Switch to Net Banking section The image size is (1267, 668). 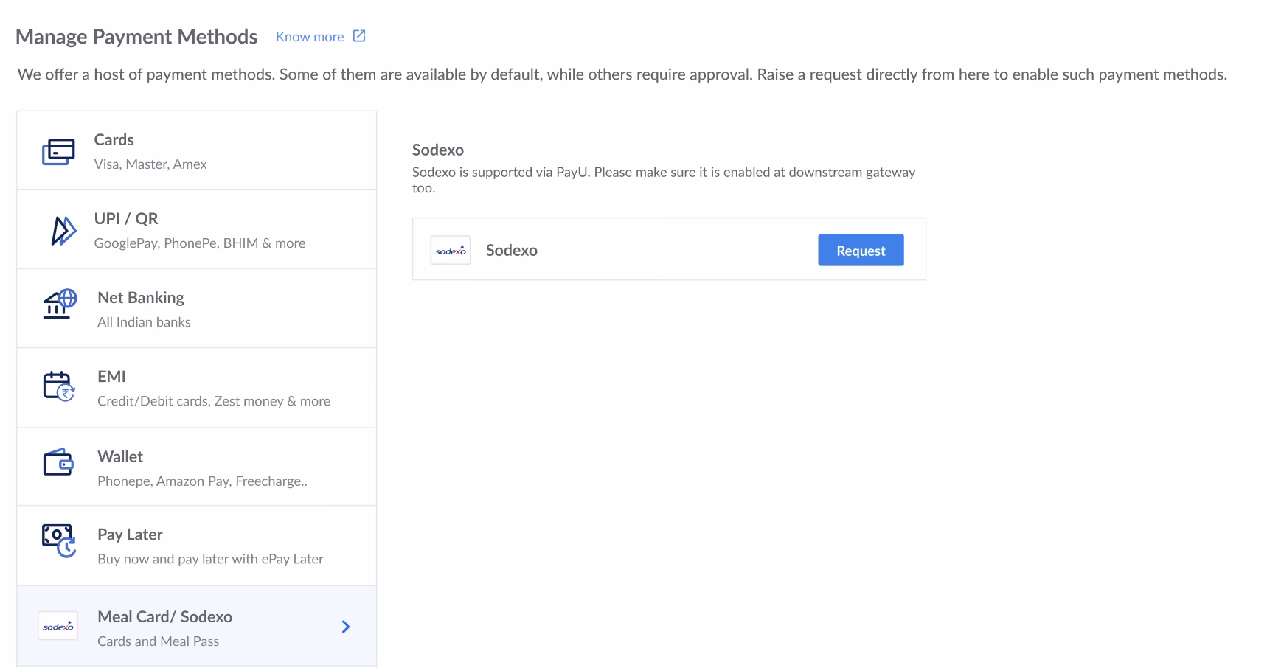tap(197, 308)
